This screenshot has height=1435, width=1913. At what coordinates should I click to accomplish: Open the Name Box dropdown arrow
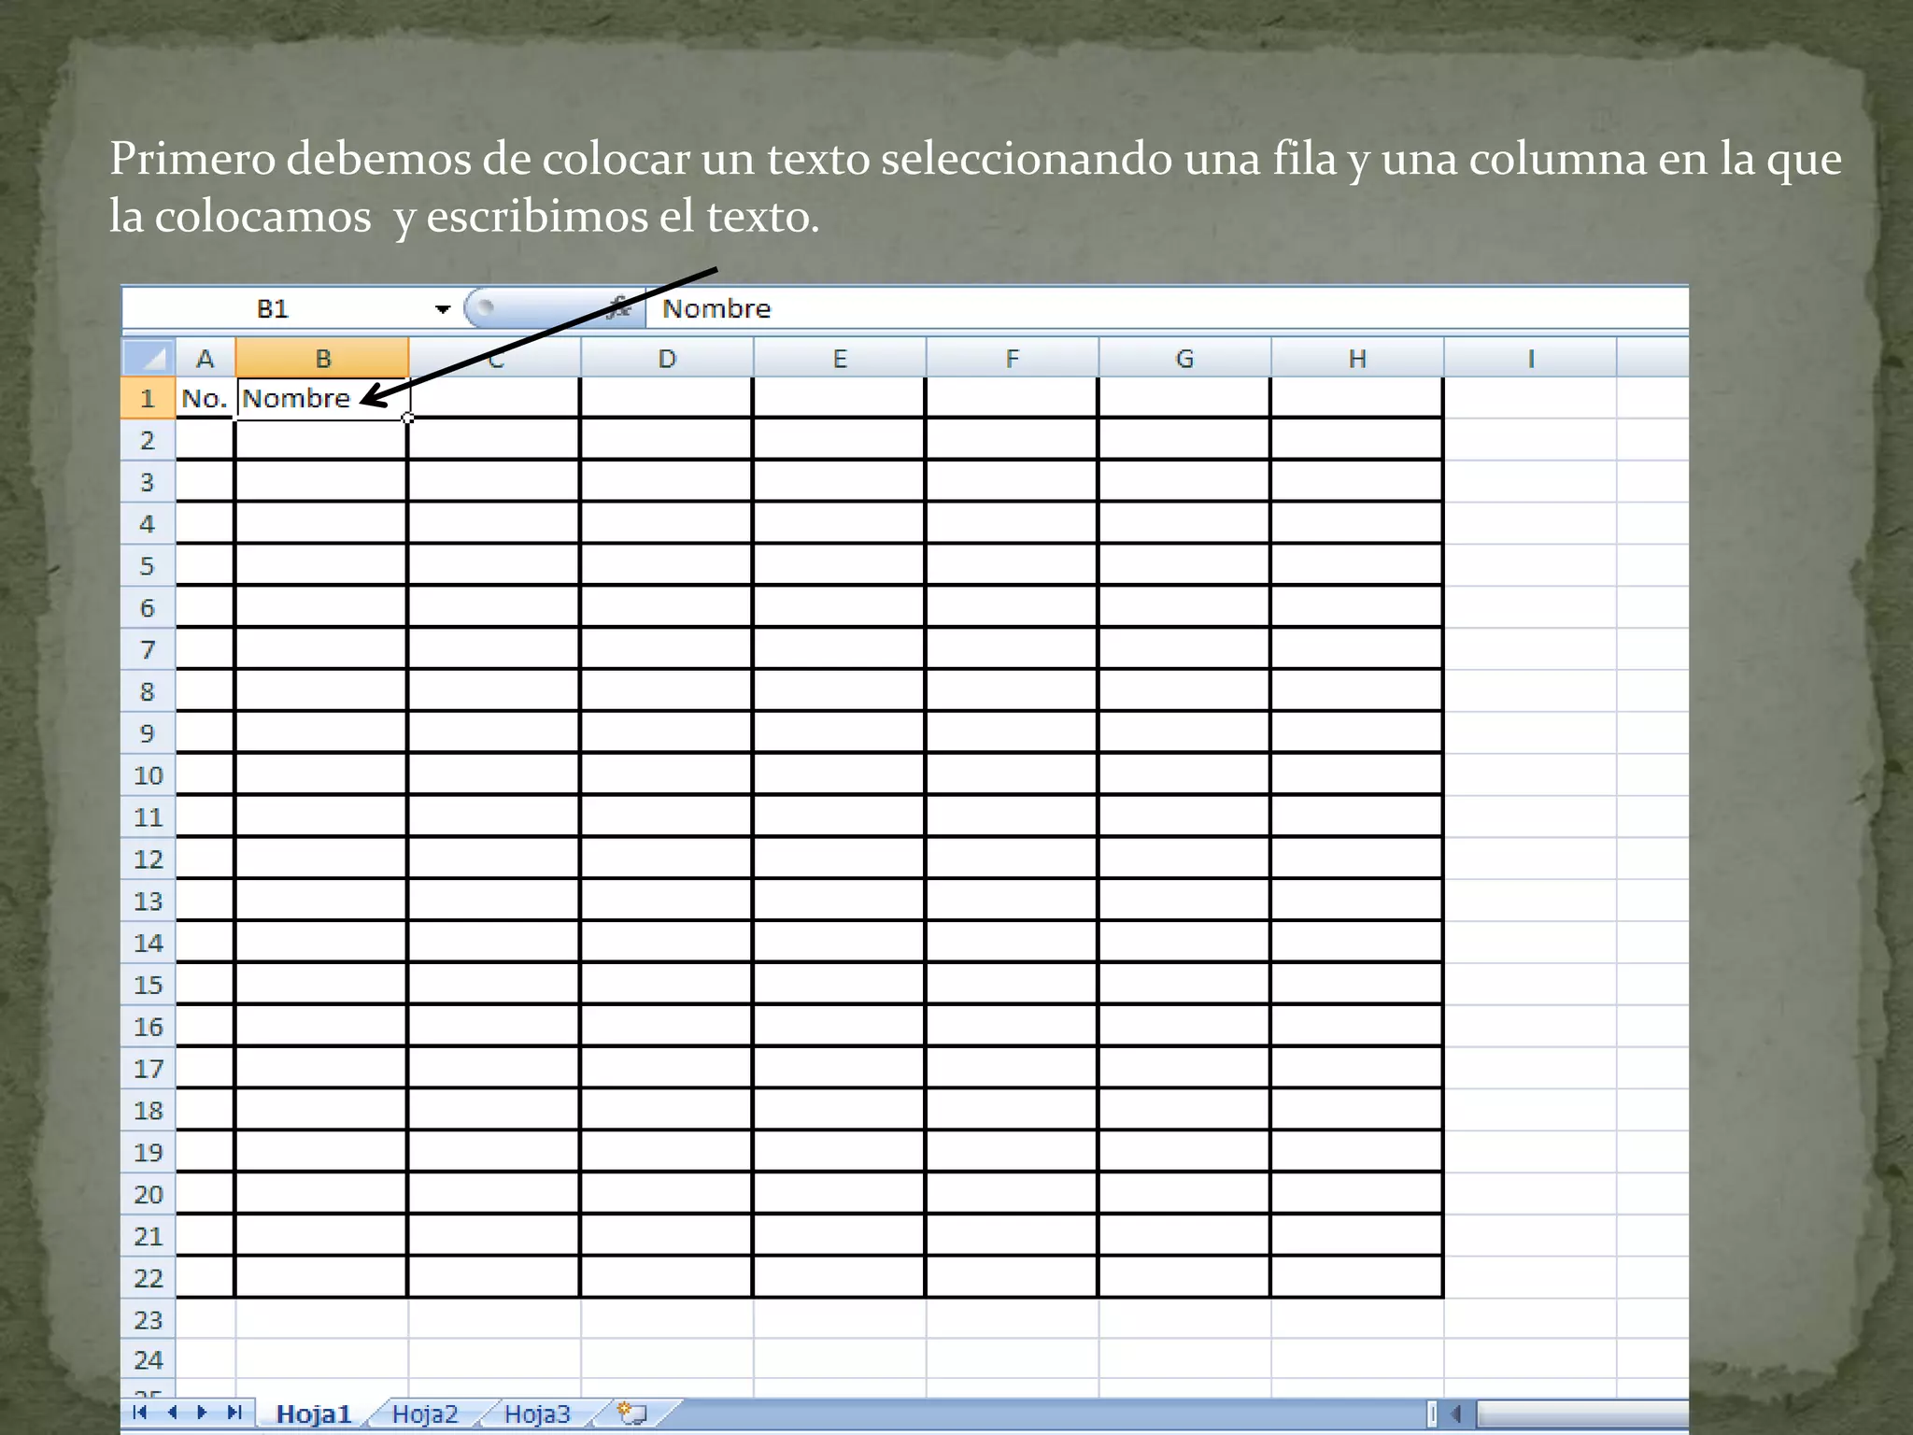pyautogui.click(x=442, y=309)
